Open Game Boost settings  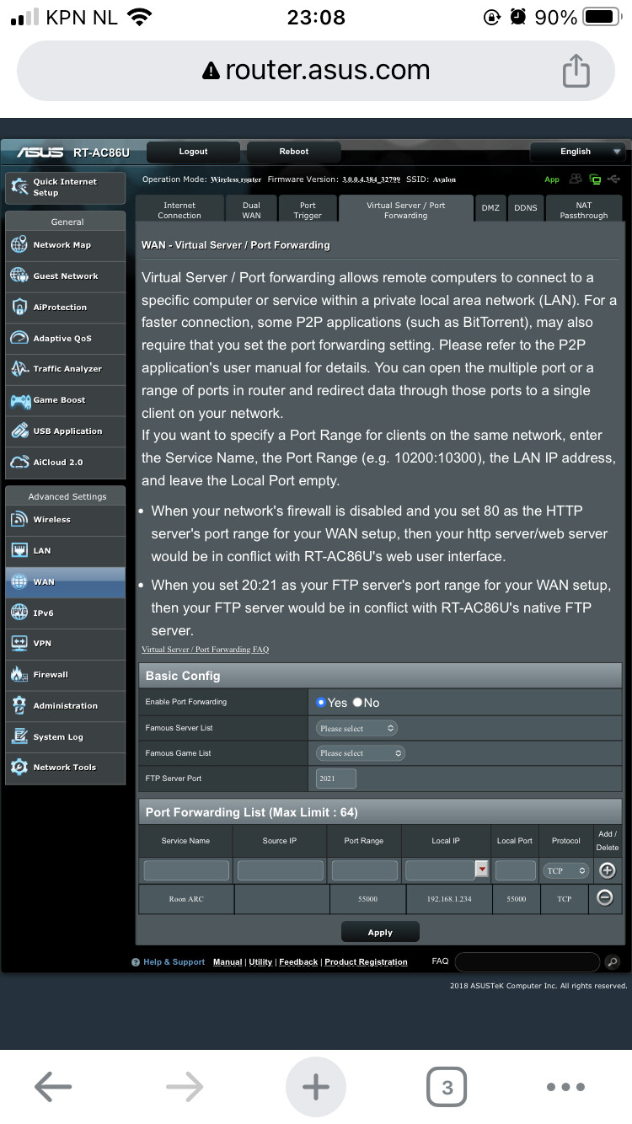point(66,400)
